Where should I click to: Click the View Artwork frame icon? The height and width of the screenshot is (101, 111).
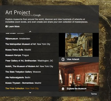[x=63, y=59]
